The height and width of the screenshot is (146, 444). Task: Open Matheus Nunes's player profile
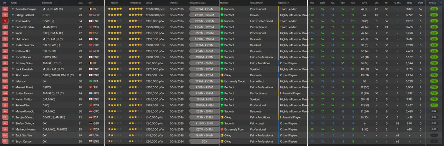[x=25, y=129]
